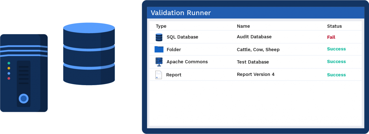Viewport: 369px width, 134px height.
Task: Select the Apache Commons server icon
Action: 159,62
